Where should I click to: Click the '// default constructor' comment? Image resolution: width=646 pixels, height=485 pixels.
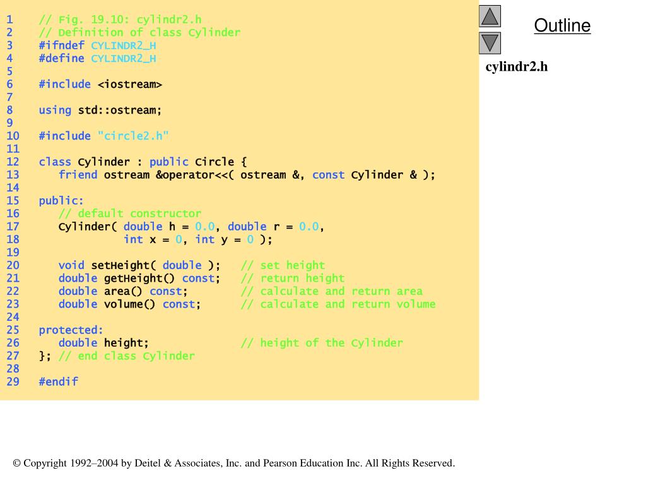pyautogui.click(x=130, y=213)
